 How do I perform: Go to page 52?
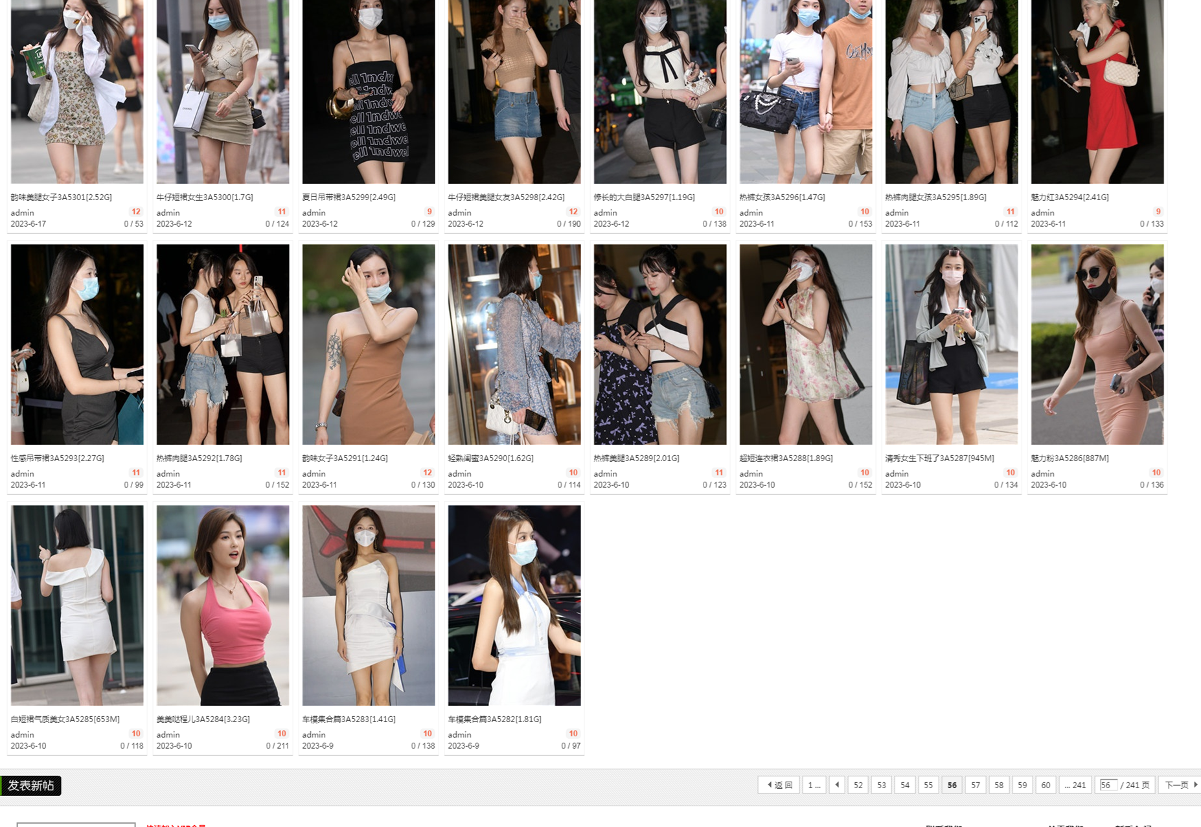click(x=858, y=785)
